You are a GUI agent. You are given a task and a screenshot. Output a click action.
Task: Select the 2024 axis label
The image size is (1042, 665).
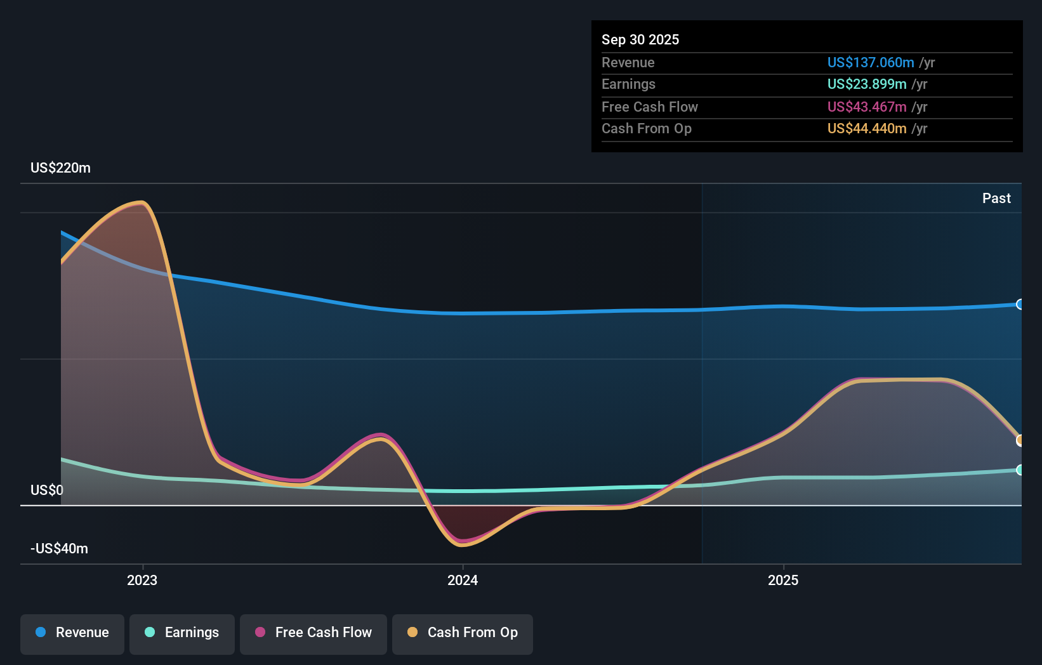(463, 579)
